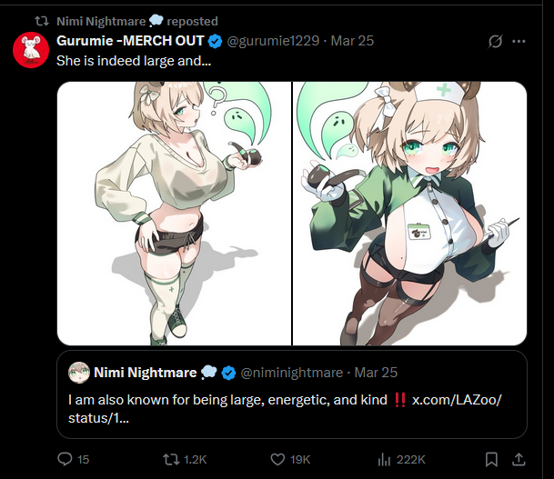
Task: Click the Grok explain icon beside more options
Action: [x=496, y=41]
